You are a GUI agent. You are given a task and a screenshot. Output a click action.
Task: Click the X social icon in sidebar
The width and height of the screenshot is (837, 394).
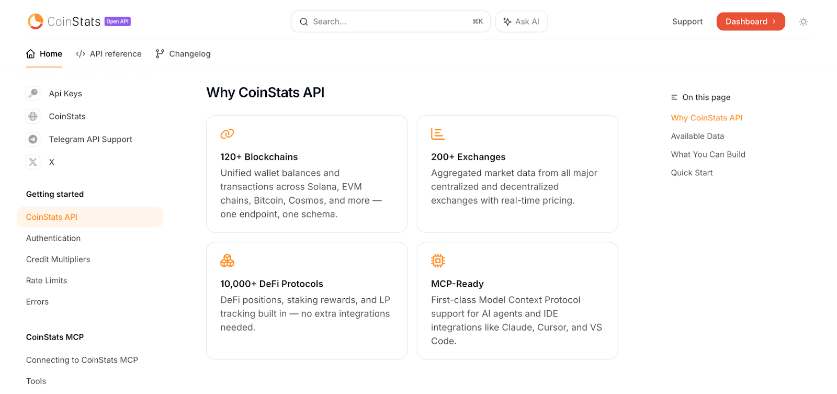[x=33, y=162]
